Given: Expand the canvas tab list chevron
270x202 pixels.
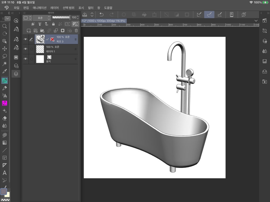Looking at the screenshot, I should pos(256,21).
